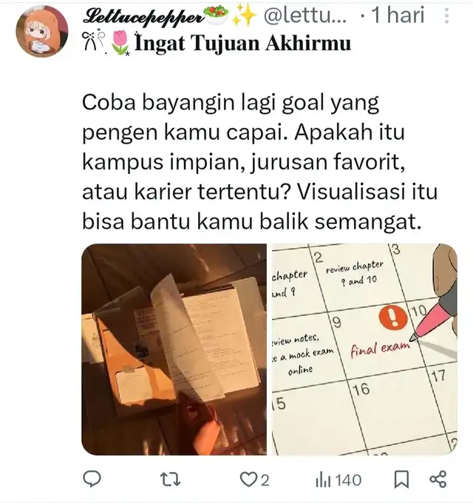Tap the salad emoji beside the name
The height and width of the screenshot is (503, 473).
(217, 15)
